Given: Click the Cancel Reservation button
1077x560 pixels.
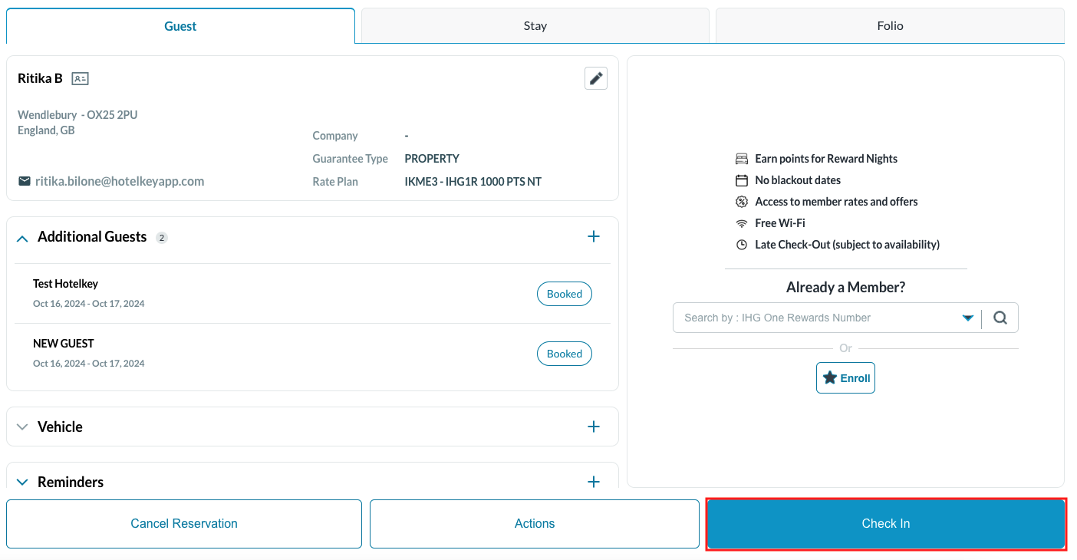Looking at the screenshot, I should [184, 524].
